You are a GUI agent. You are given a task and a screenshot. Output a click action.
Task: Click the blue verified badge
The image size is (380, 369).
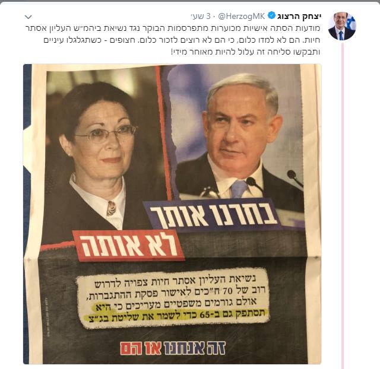271,16
